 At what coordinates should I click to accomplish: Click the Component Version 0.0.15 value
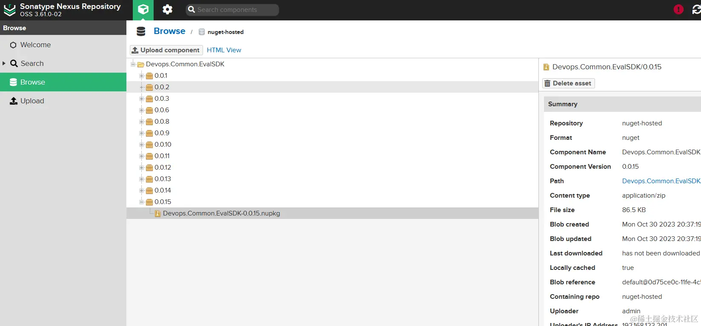630,167
